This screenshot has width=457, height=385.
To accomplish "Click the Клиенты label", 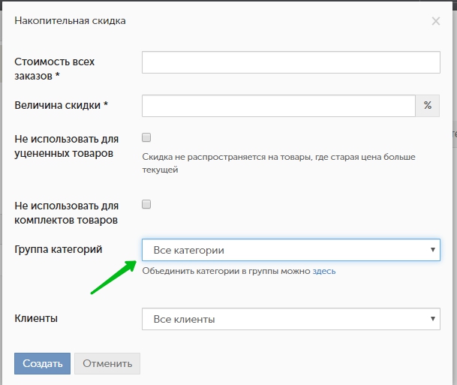I will 37,319.
